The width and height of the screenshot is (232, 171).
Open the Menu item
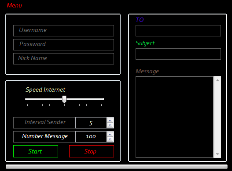pyautogui.click(x=15, y=5)
